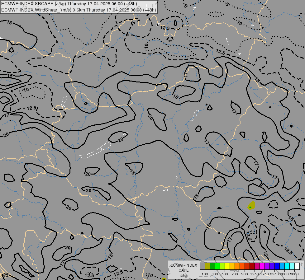Click the SBCAPE title line text

69,4
